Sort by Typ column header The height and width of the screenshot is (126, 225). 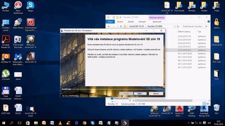pyautogui.click(x=199, y=31)
